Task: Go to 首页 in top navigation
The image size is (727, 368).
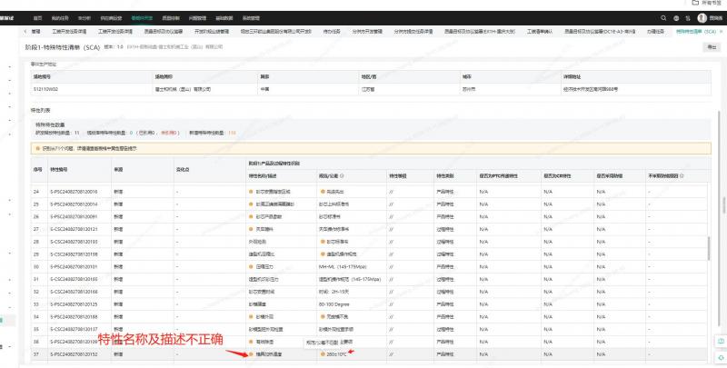Action: (37, 18)
